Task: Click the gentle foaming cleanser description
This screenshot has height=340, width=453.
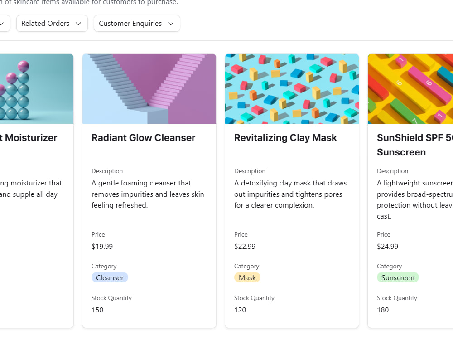Action: click(x=148, y=194)
